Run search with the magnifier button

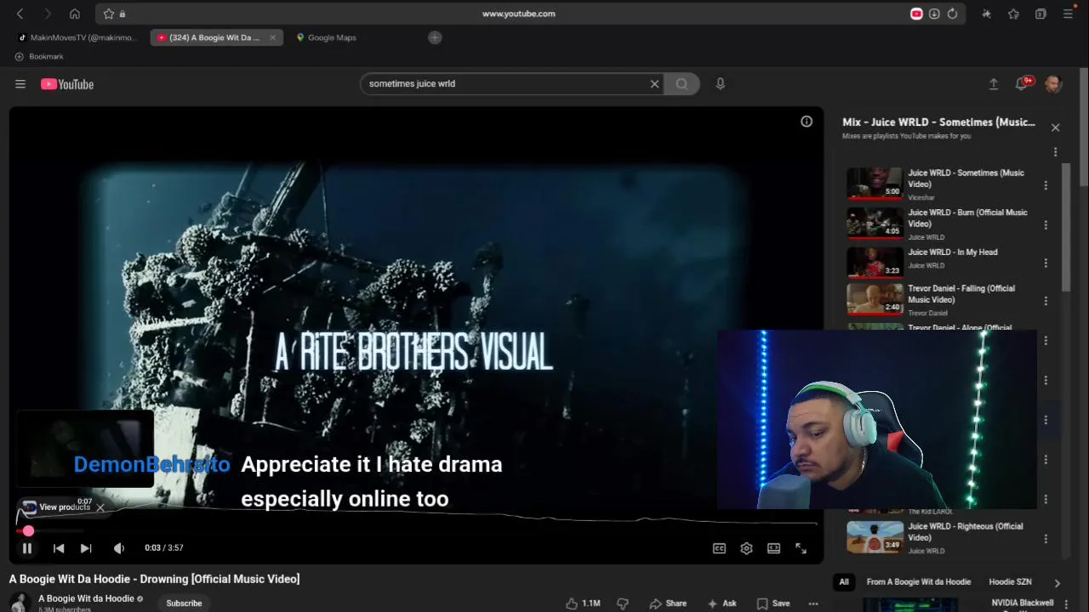(681, 84)
